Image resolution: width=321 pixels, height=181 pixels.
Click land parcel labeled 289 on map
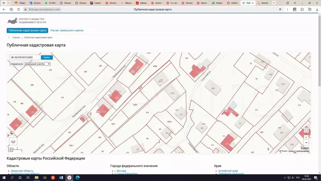click(x=32, y=85)
